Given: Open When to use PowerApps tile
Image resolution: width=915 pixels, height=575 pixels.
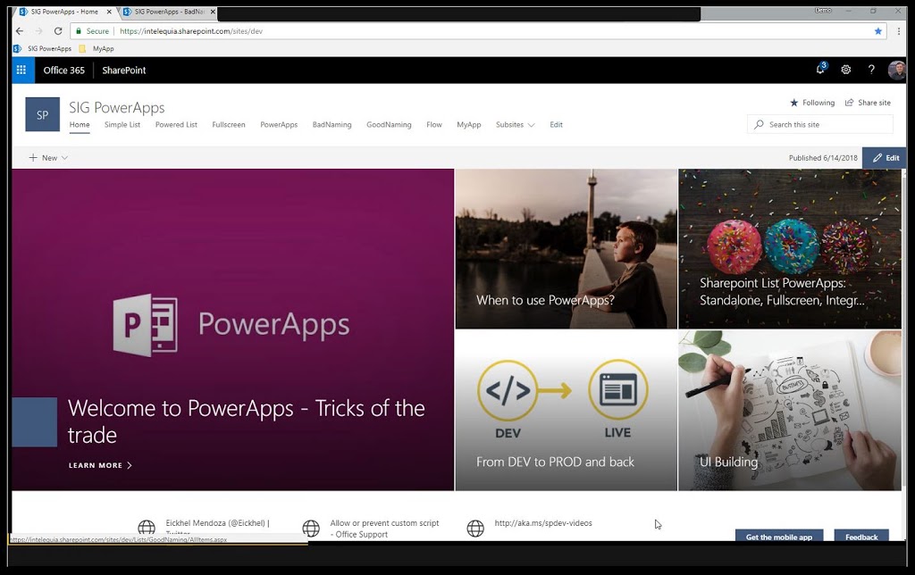Looking at the screenshot, I should click(x=566, y=249).
